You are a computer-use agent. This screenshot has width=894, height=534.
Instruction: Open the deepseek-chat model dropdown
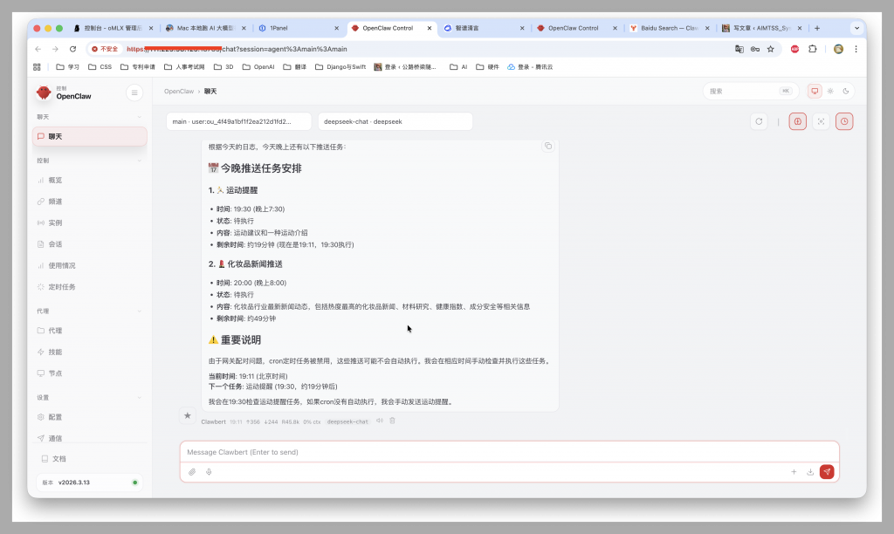[x=395, y=121]
